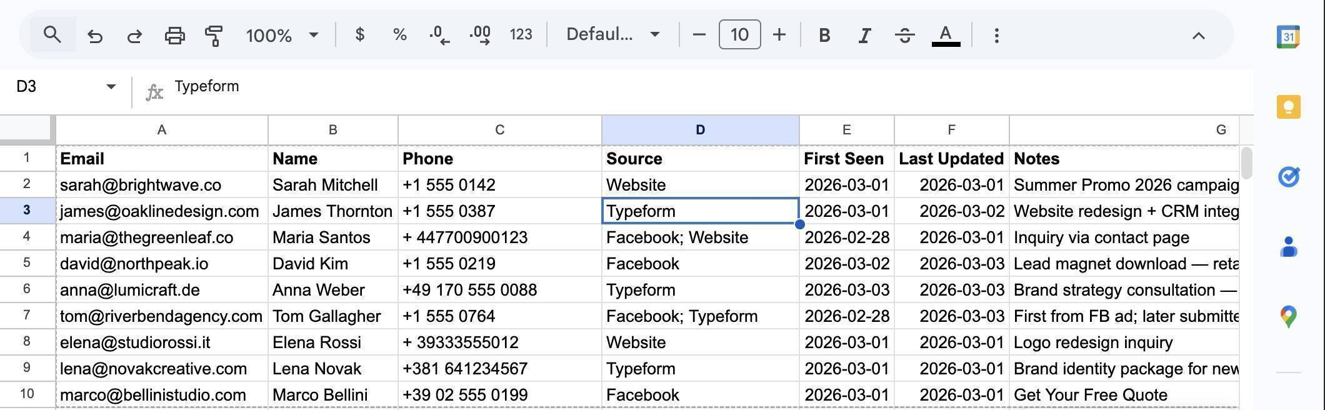Select cell James Thornton
1325x410 pixels.
(333, 211)
